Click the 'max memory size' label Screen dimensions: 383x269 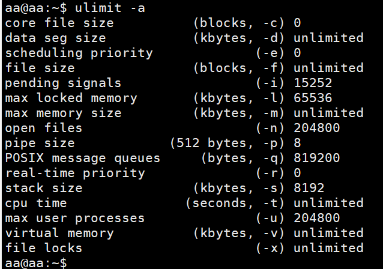point(63,113)
